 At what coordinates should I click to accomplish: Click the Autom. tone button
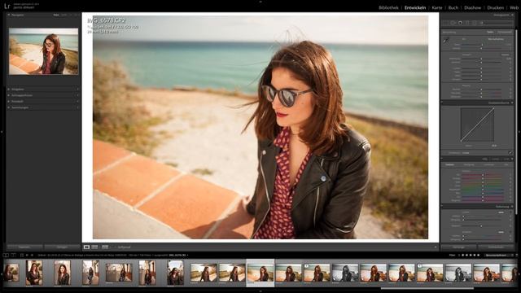(505, 55)
